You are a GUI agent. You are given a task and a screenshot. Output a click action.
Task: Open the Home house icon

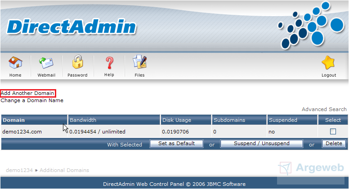15,63
